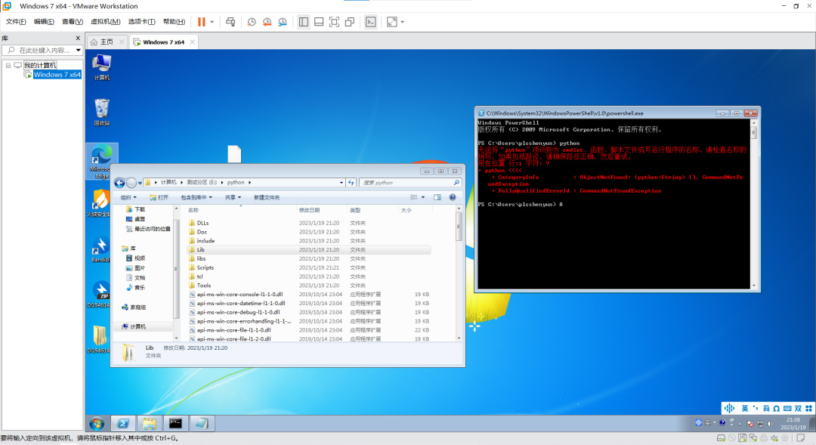Enter full screen mode via toolbar icon
The width and height of the screenshot is (816, 445).
tap(334, 22)
